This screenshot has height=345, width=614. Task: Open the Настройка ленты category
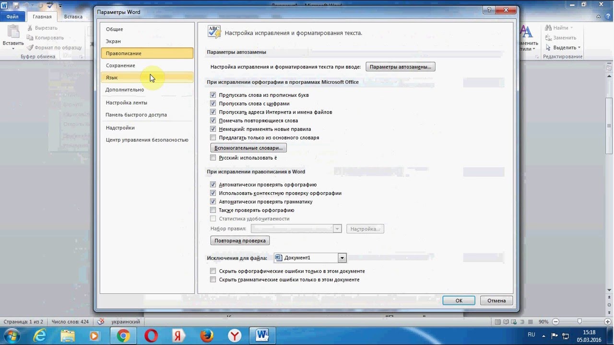tap(147, 103)
